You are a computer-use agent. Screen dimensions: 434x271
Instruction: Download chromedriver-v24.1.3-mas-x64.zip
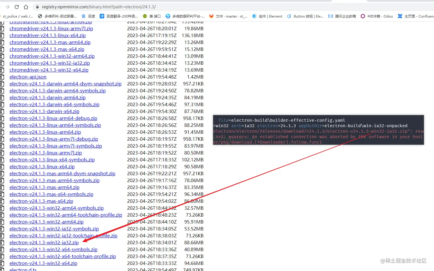(x=47, y=49)
